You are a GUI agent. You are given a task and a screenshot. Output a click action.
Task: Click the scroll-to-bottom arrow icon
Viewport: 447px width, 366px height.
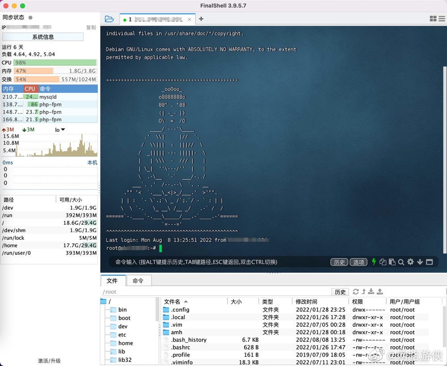pyautogui.click(x=420, y=262)
